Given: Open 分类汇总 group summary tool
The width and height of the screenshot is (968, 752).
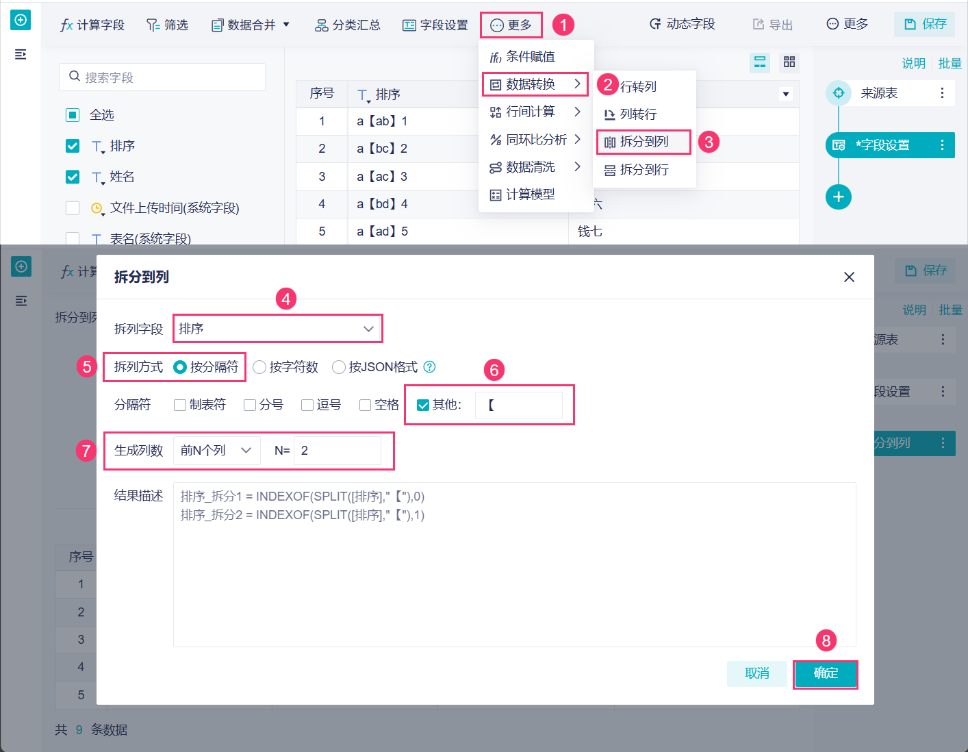Looking at the screenshot, I should coord(347,25).
